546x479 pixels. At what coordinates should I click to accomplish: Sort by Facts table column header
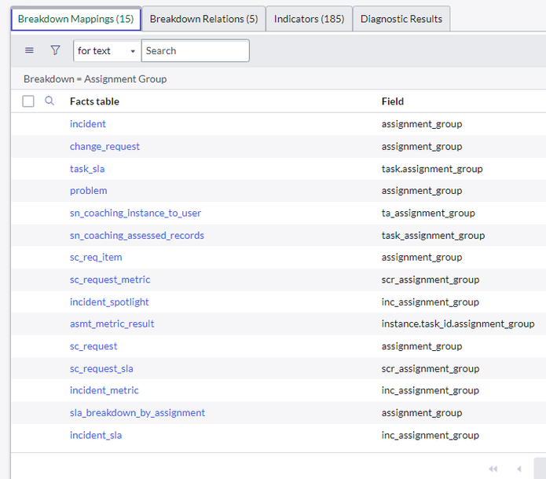[x=94, y=101]
